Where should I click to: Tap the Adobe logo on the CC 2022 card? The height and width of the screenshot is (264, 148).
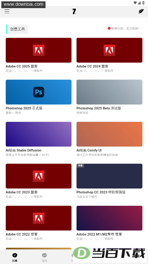coord(38,218)
